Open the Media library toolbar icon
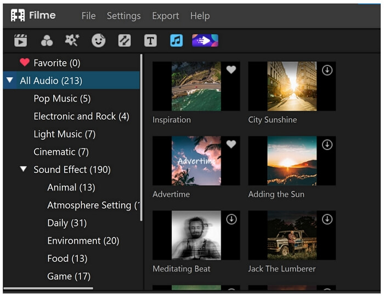 [20, 40]
